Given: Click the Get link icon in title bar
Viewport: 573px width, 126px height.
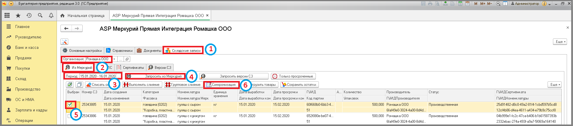Looking at the screenshot, I should point(445,4).
